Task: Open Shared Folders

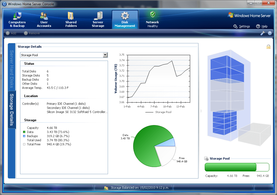Action: 71,19
